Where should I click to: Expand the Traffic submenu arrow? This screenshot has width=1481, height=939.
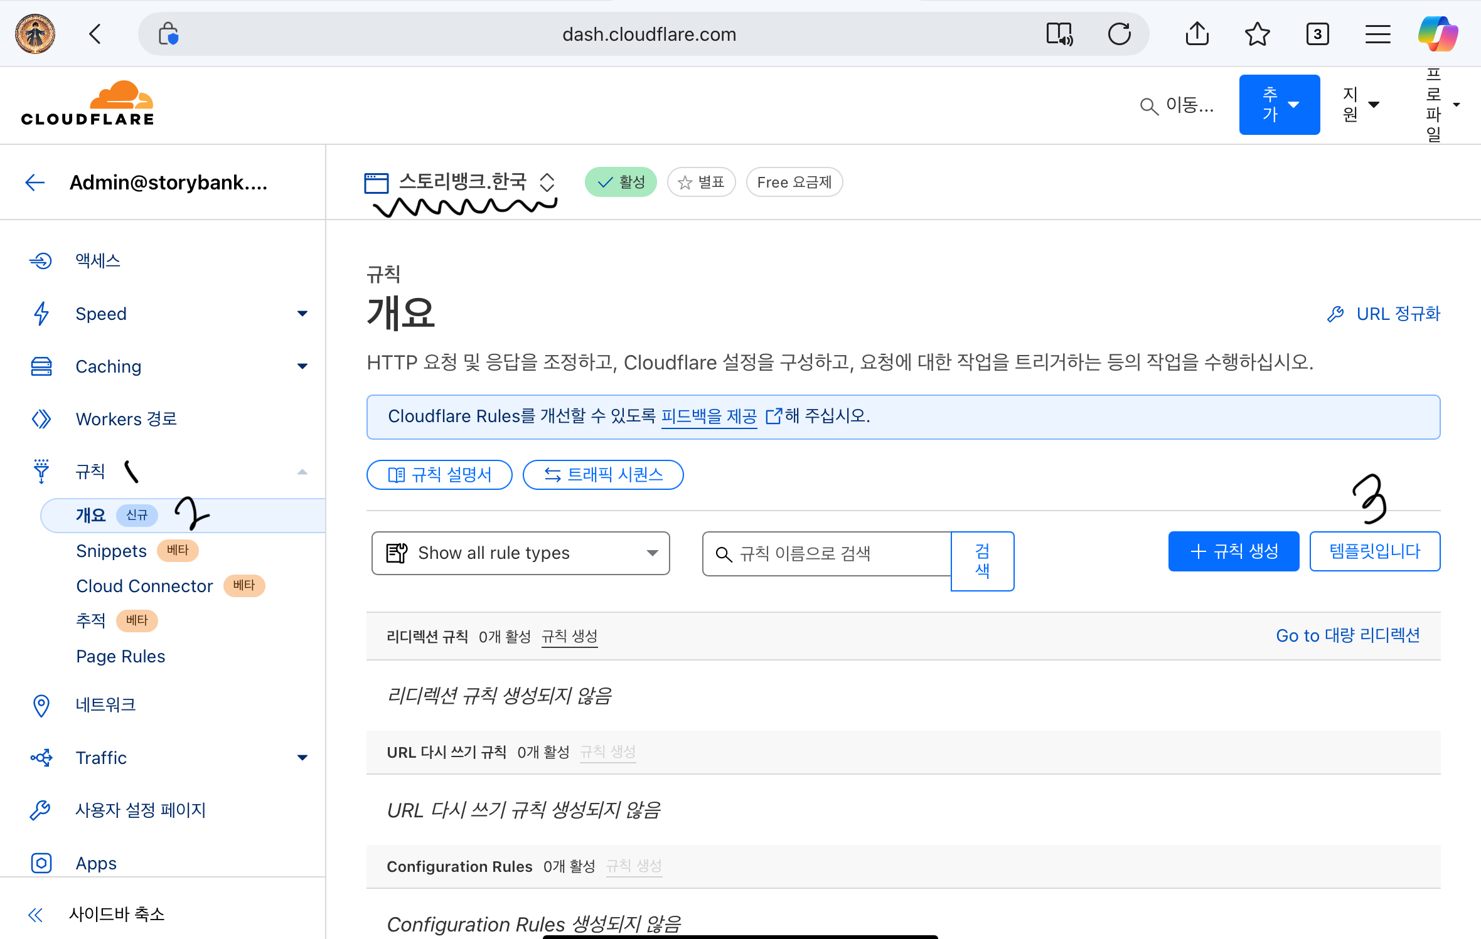click(x=302, y=758)
